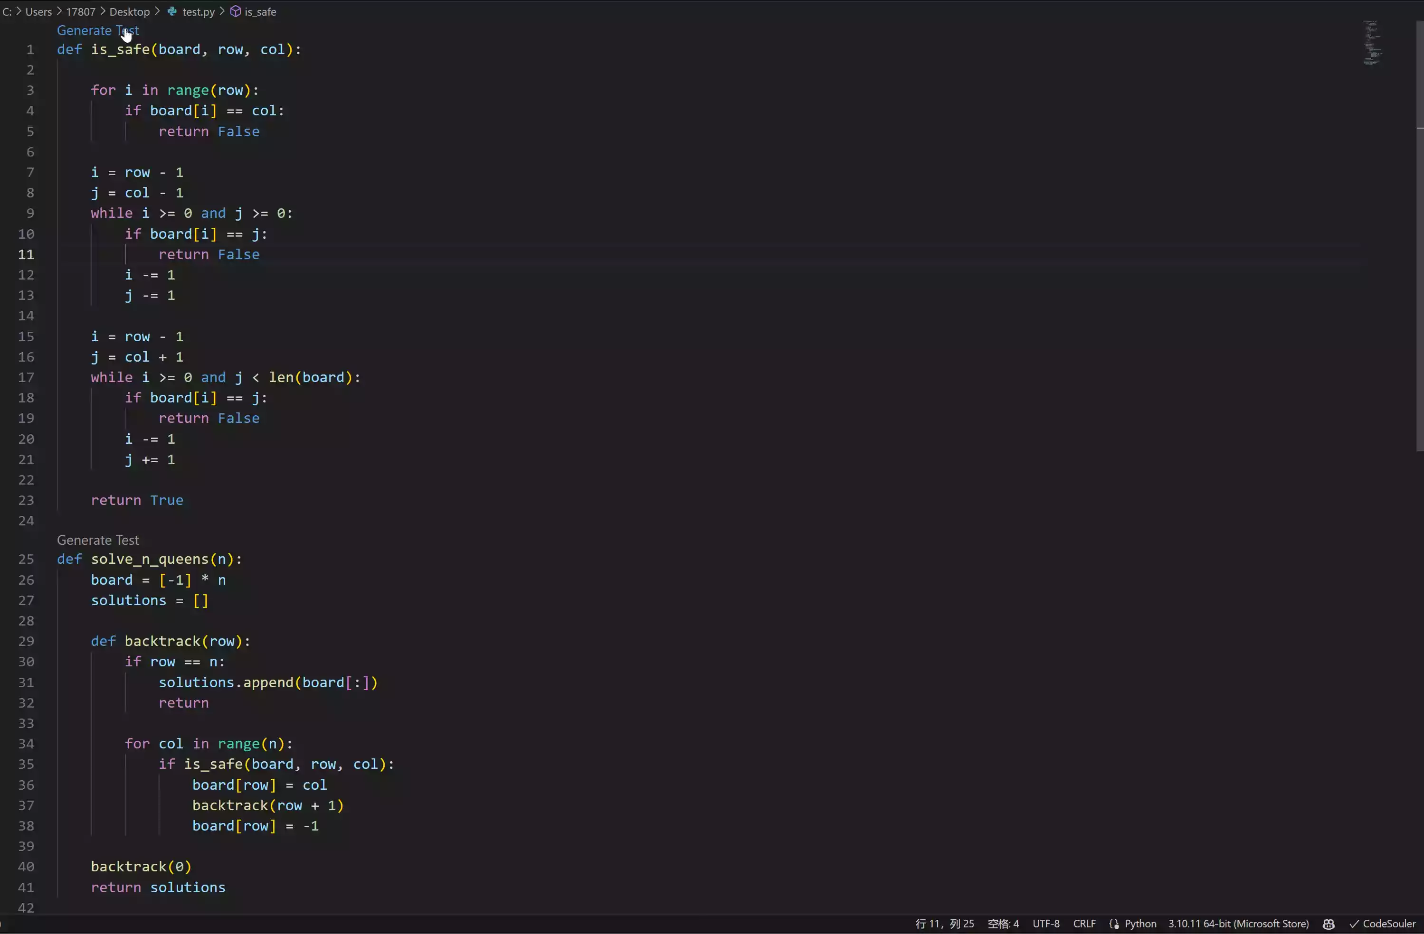Click the Python language mode braces icon

click(1113, 924)
